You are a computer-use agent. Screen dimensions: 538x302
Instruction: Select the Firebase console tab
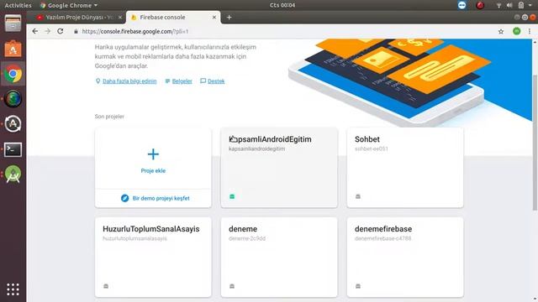tap(173, 17)
